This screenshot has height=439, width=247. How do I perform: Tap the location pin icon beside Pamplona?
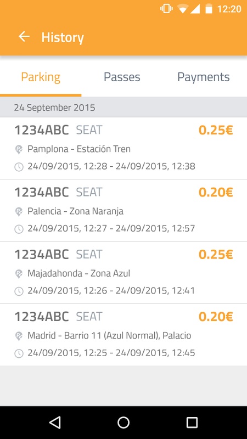point(19,149)
